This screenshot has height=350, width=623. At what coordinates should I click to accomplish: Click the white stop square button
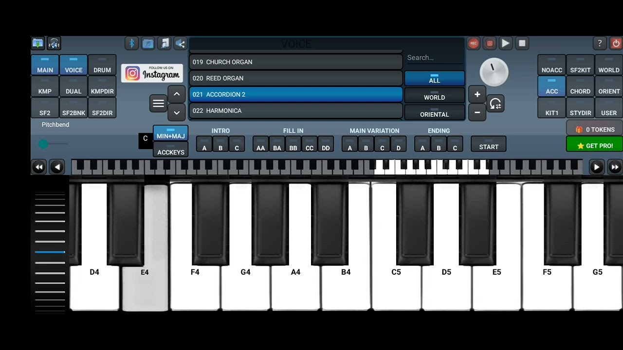(522, 43)
